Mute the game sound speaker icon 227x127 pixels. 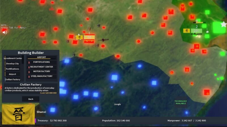pyautogui.click(x=5, y=32)
